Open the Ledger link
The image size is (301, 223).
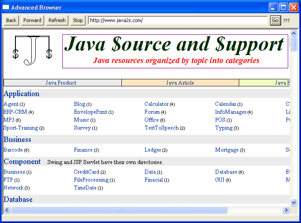point(153,150)
